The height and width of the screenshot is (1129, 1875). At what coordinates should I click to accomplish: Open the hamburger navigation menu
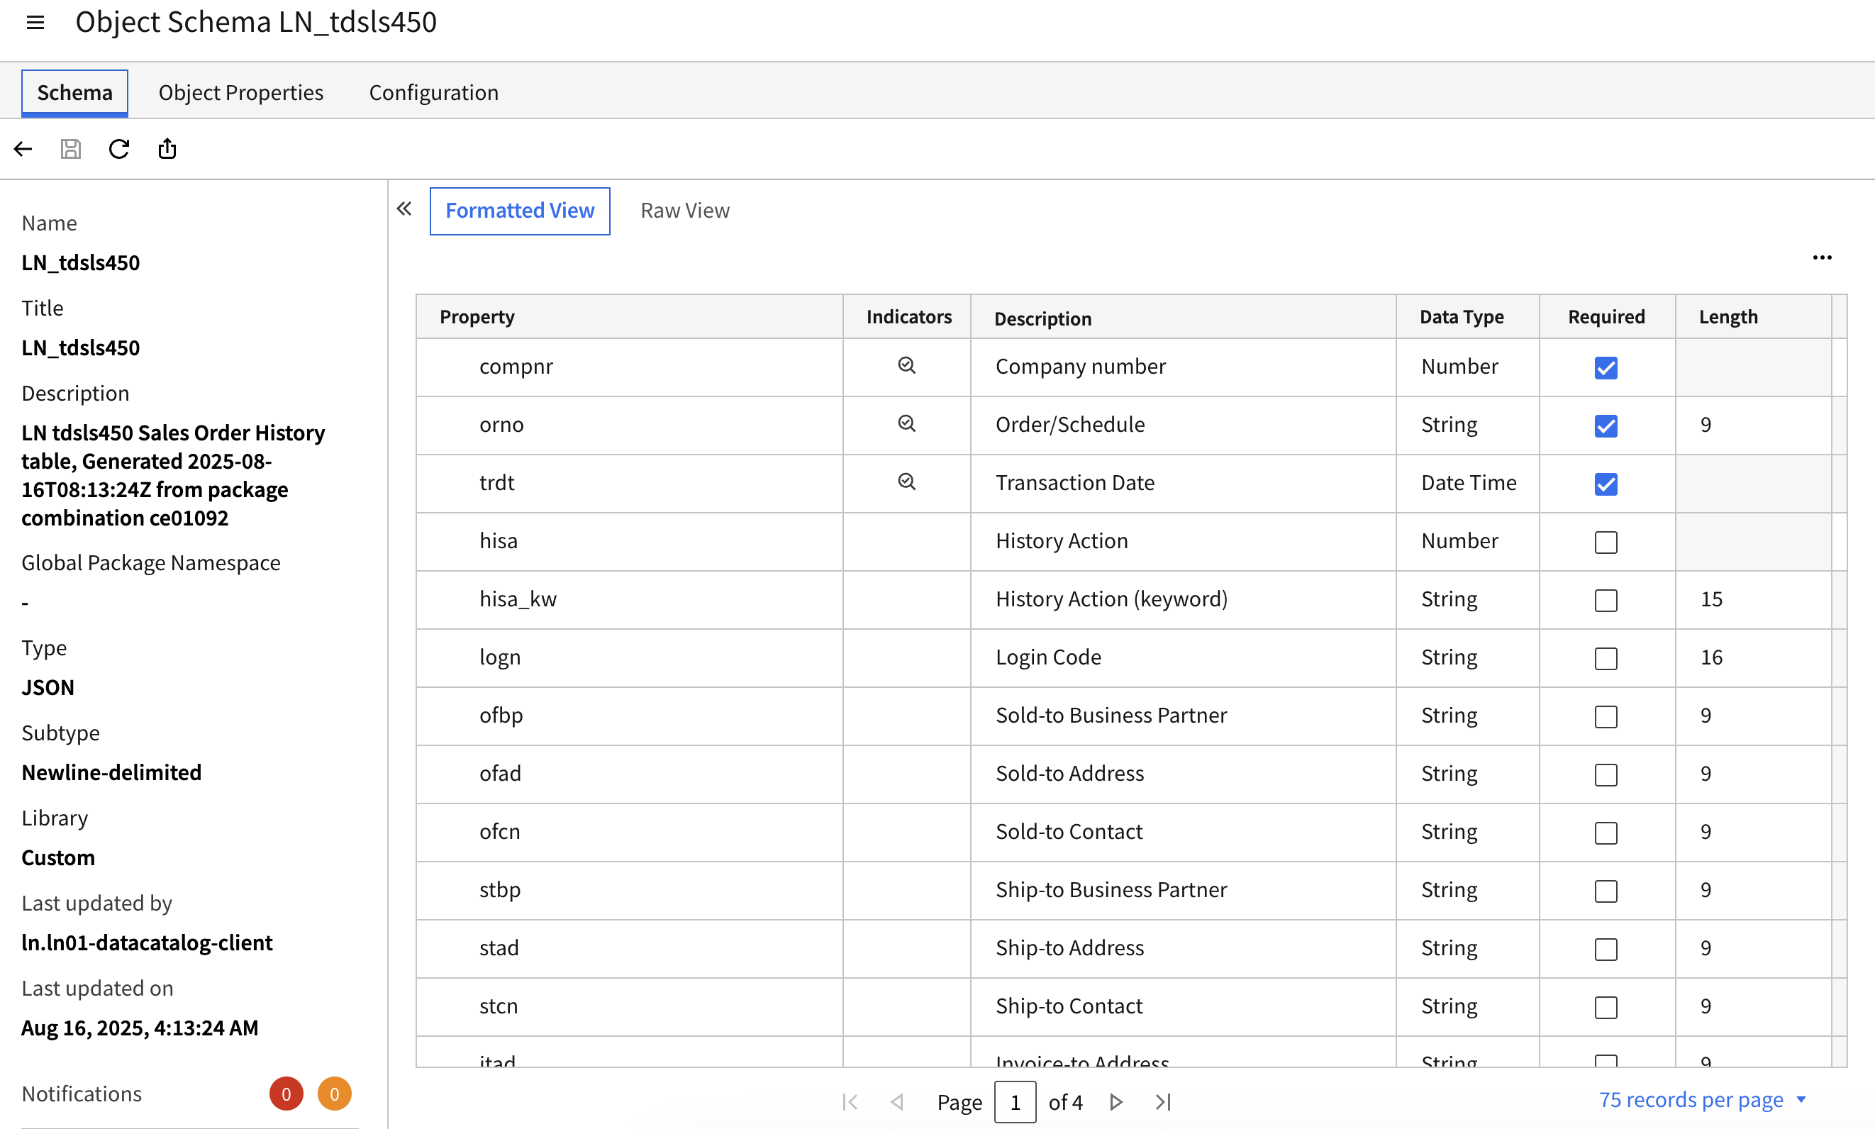coord(35,23)
